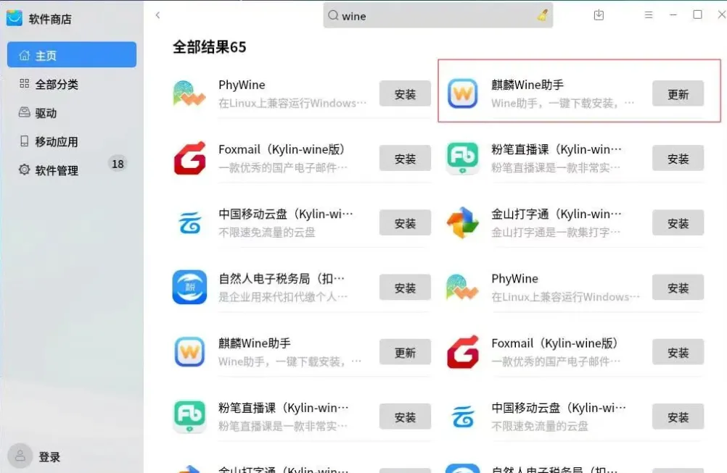Screen dimensions: 727x473
Task: Open first 中国移动云盘 (Kylin-wi… title
Action: (286, 214)
